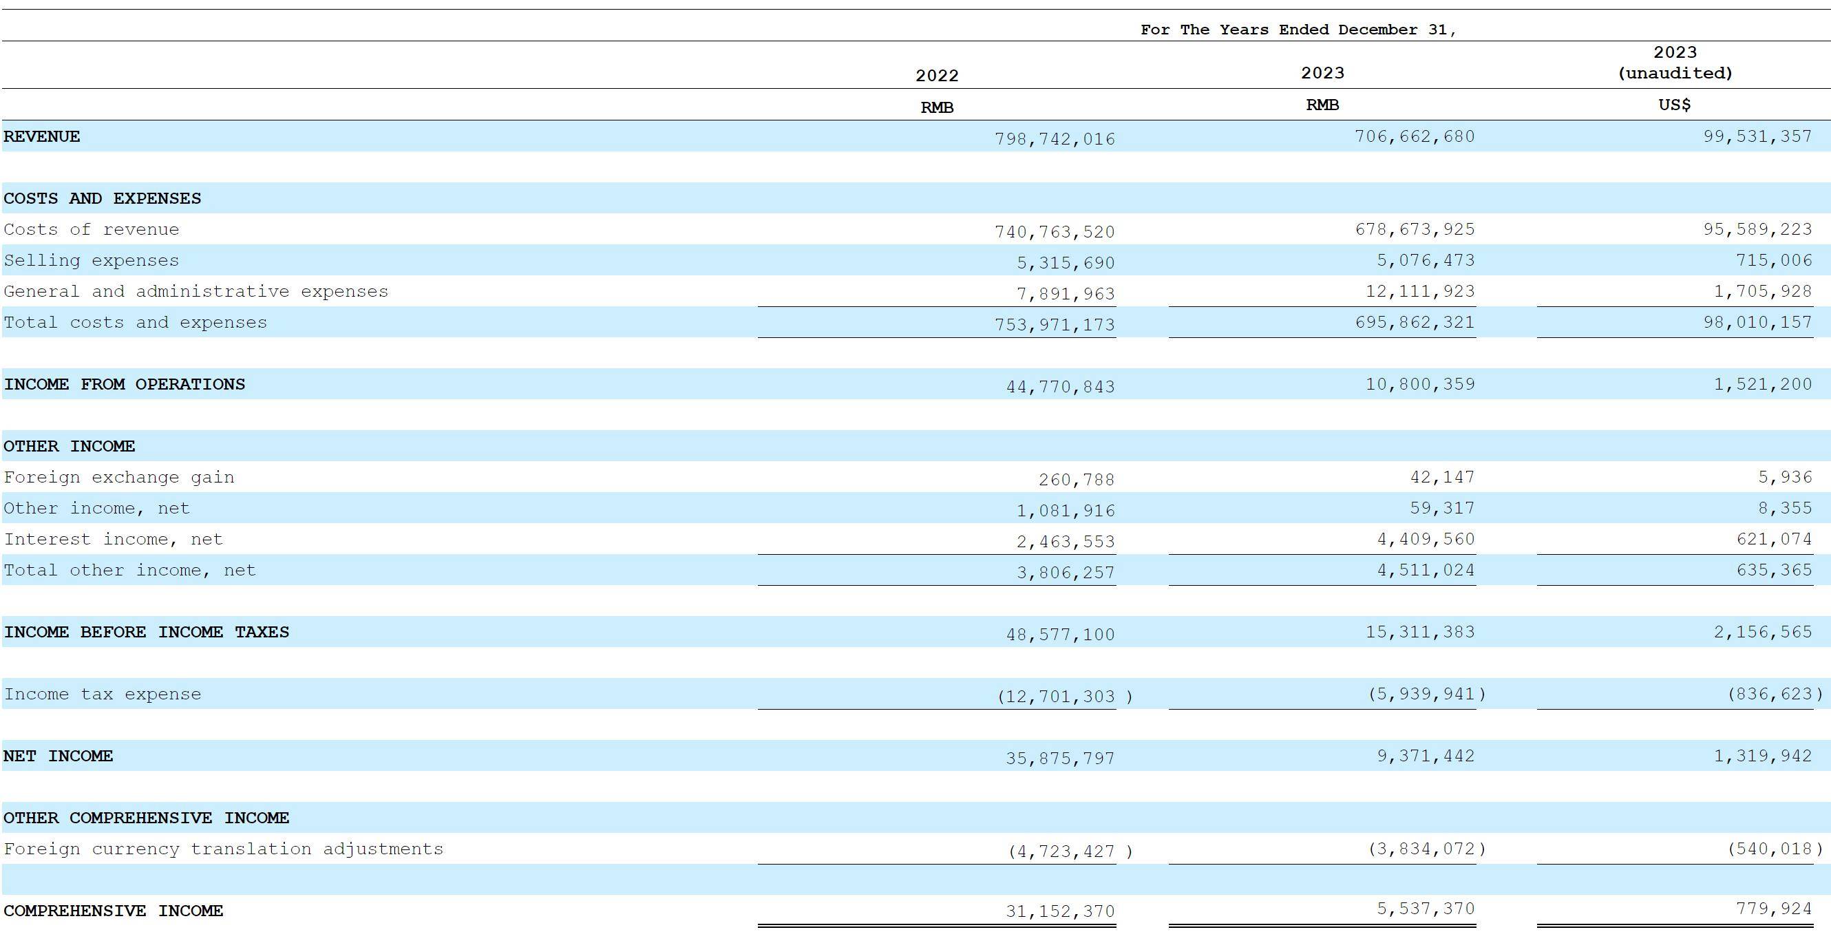Select foreign exchange gain 260,788

tap(1077, 480)
